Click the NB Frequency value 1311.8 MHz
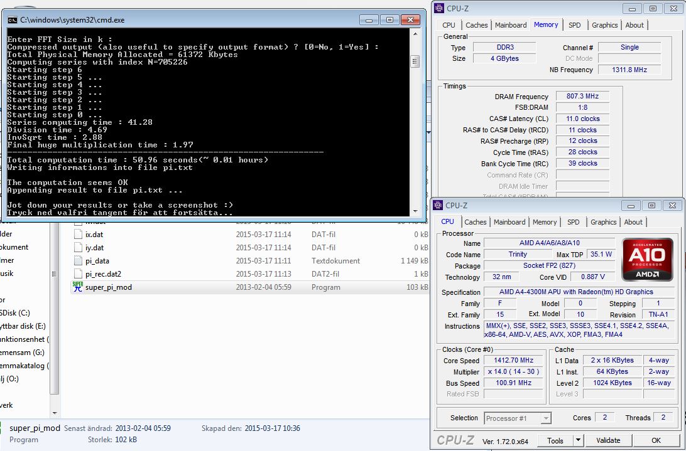The width and height of the screenshot is (686, 451). pos(629,70)
